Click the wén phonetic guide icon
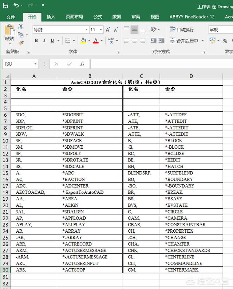The height and width of the screenshot is (289, 233). 111,41
